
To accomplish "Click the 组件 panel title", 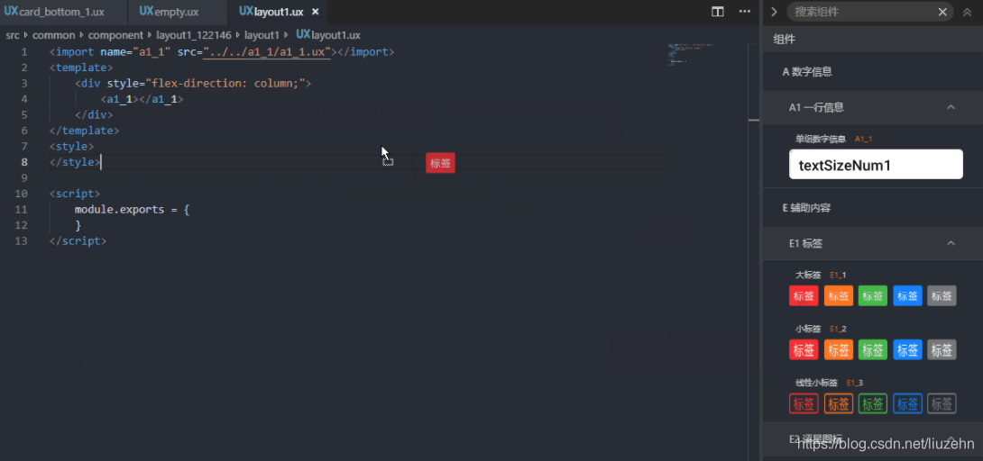I will click(x=785, y=40).
